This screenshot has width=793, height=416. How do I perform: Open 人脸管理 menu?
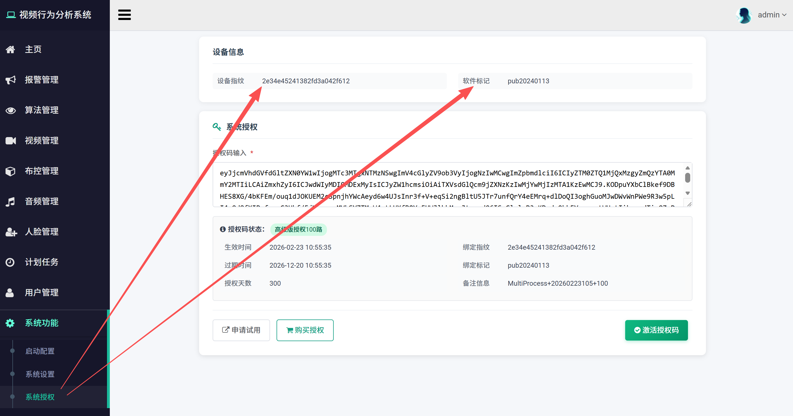(x=55, y=232)
